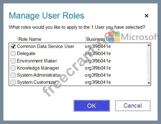This screenshot has width=161, height=124.
Task: Click the System Administrator role label
Action: click(39, 75)
